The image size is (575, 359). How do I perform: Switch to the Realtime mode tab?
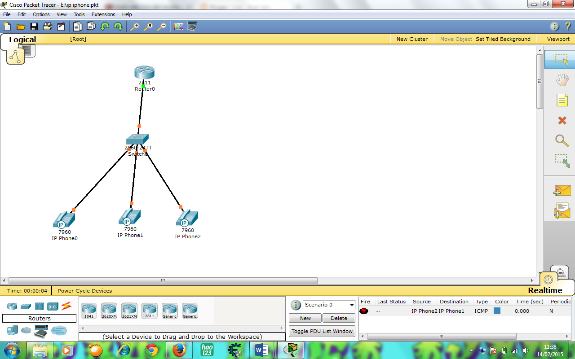click(x=545, y=290)
